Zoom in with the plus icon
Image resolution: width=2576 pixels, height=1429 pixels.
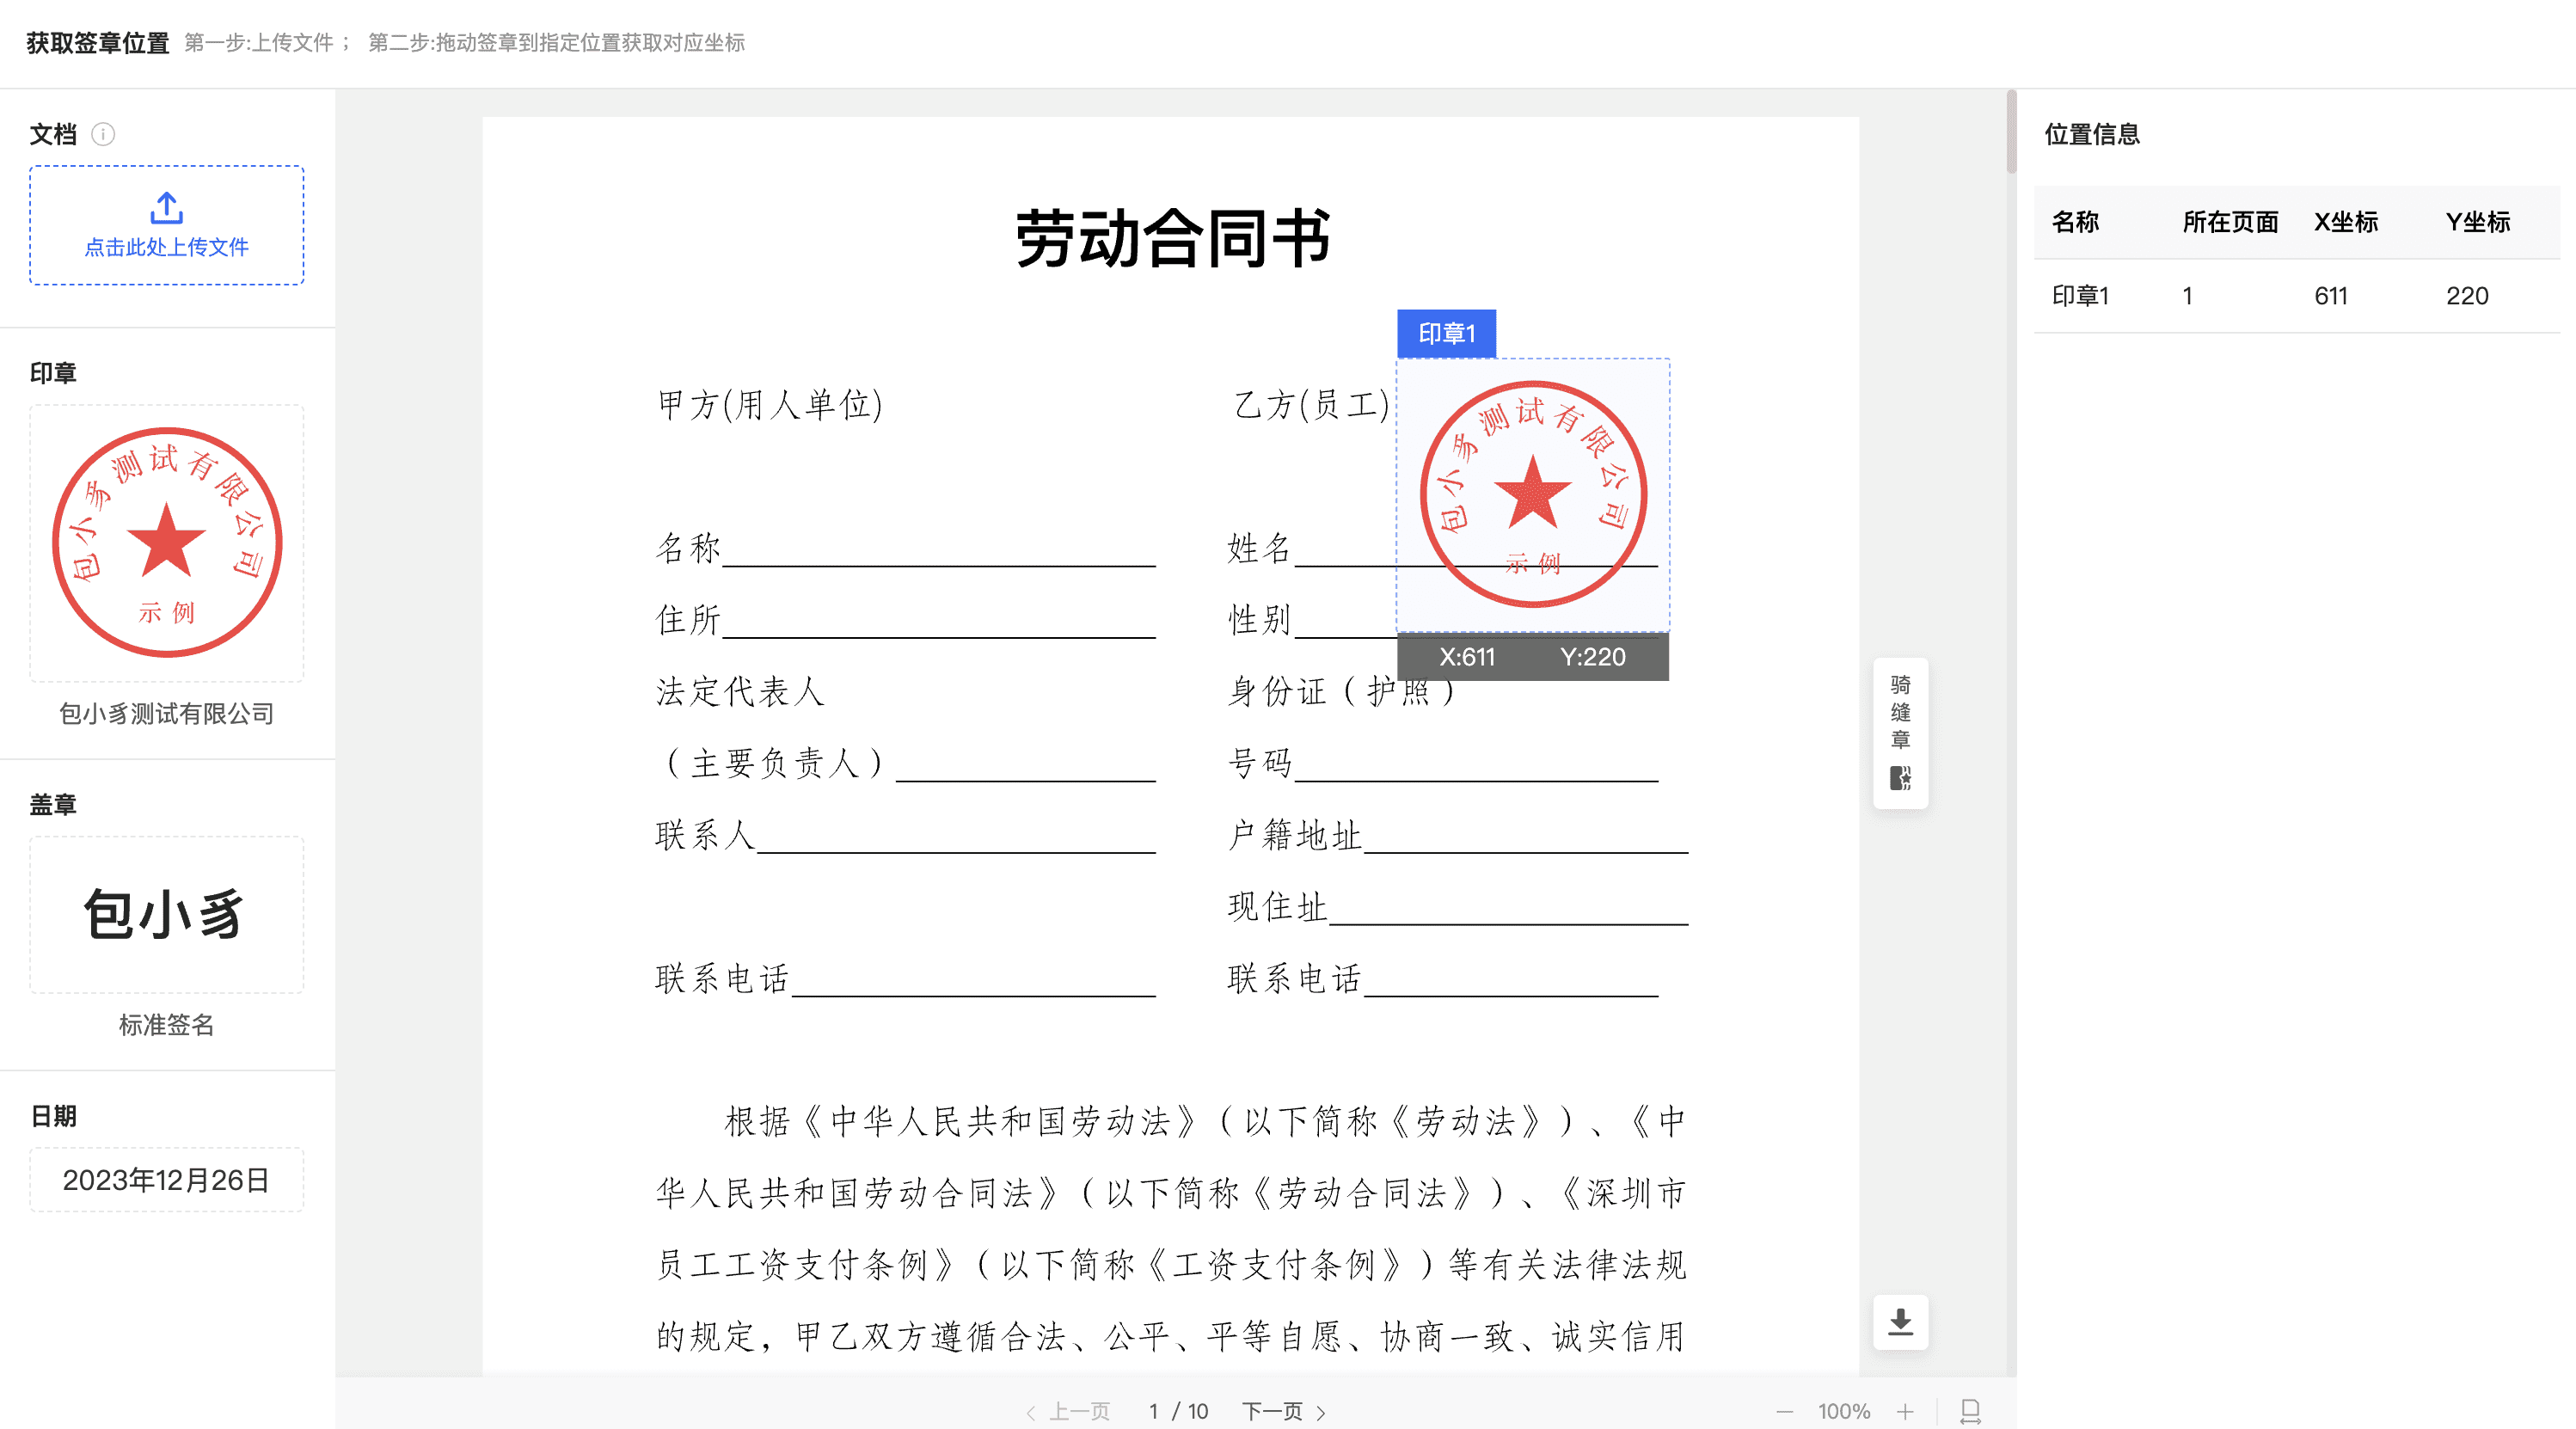[1905, 1411]
